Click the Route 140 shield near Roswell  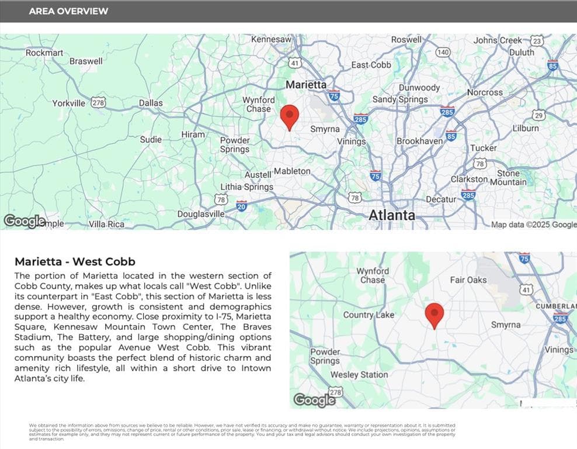[443, 52]
